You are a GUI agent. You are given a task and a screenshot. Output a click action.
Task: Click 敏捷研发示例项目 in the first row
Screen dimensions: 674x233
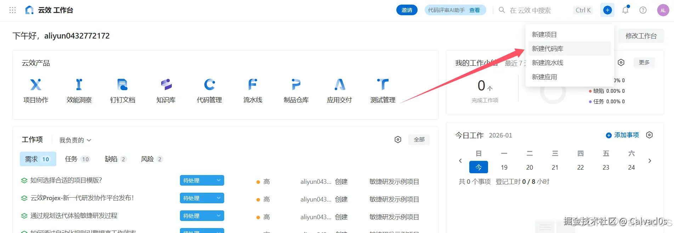click(394, 182)
